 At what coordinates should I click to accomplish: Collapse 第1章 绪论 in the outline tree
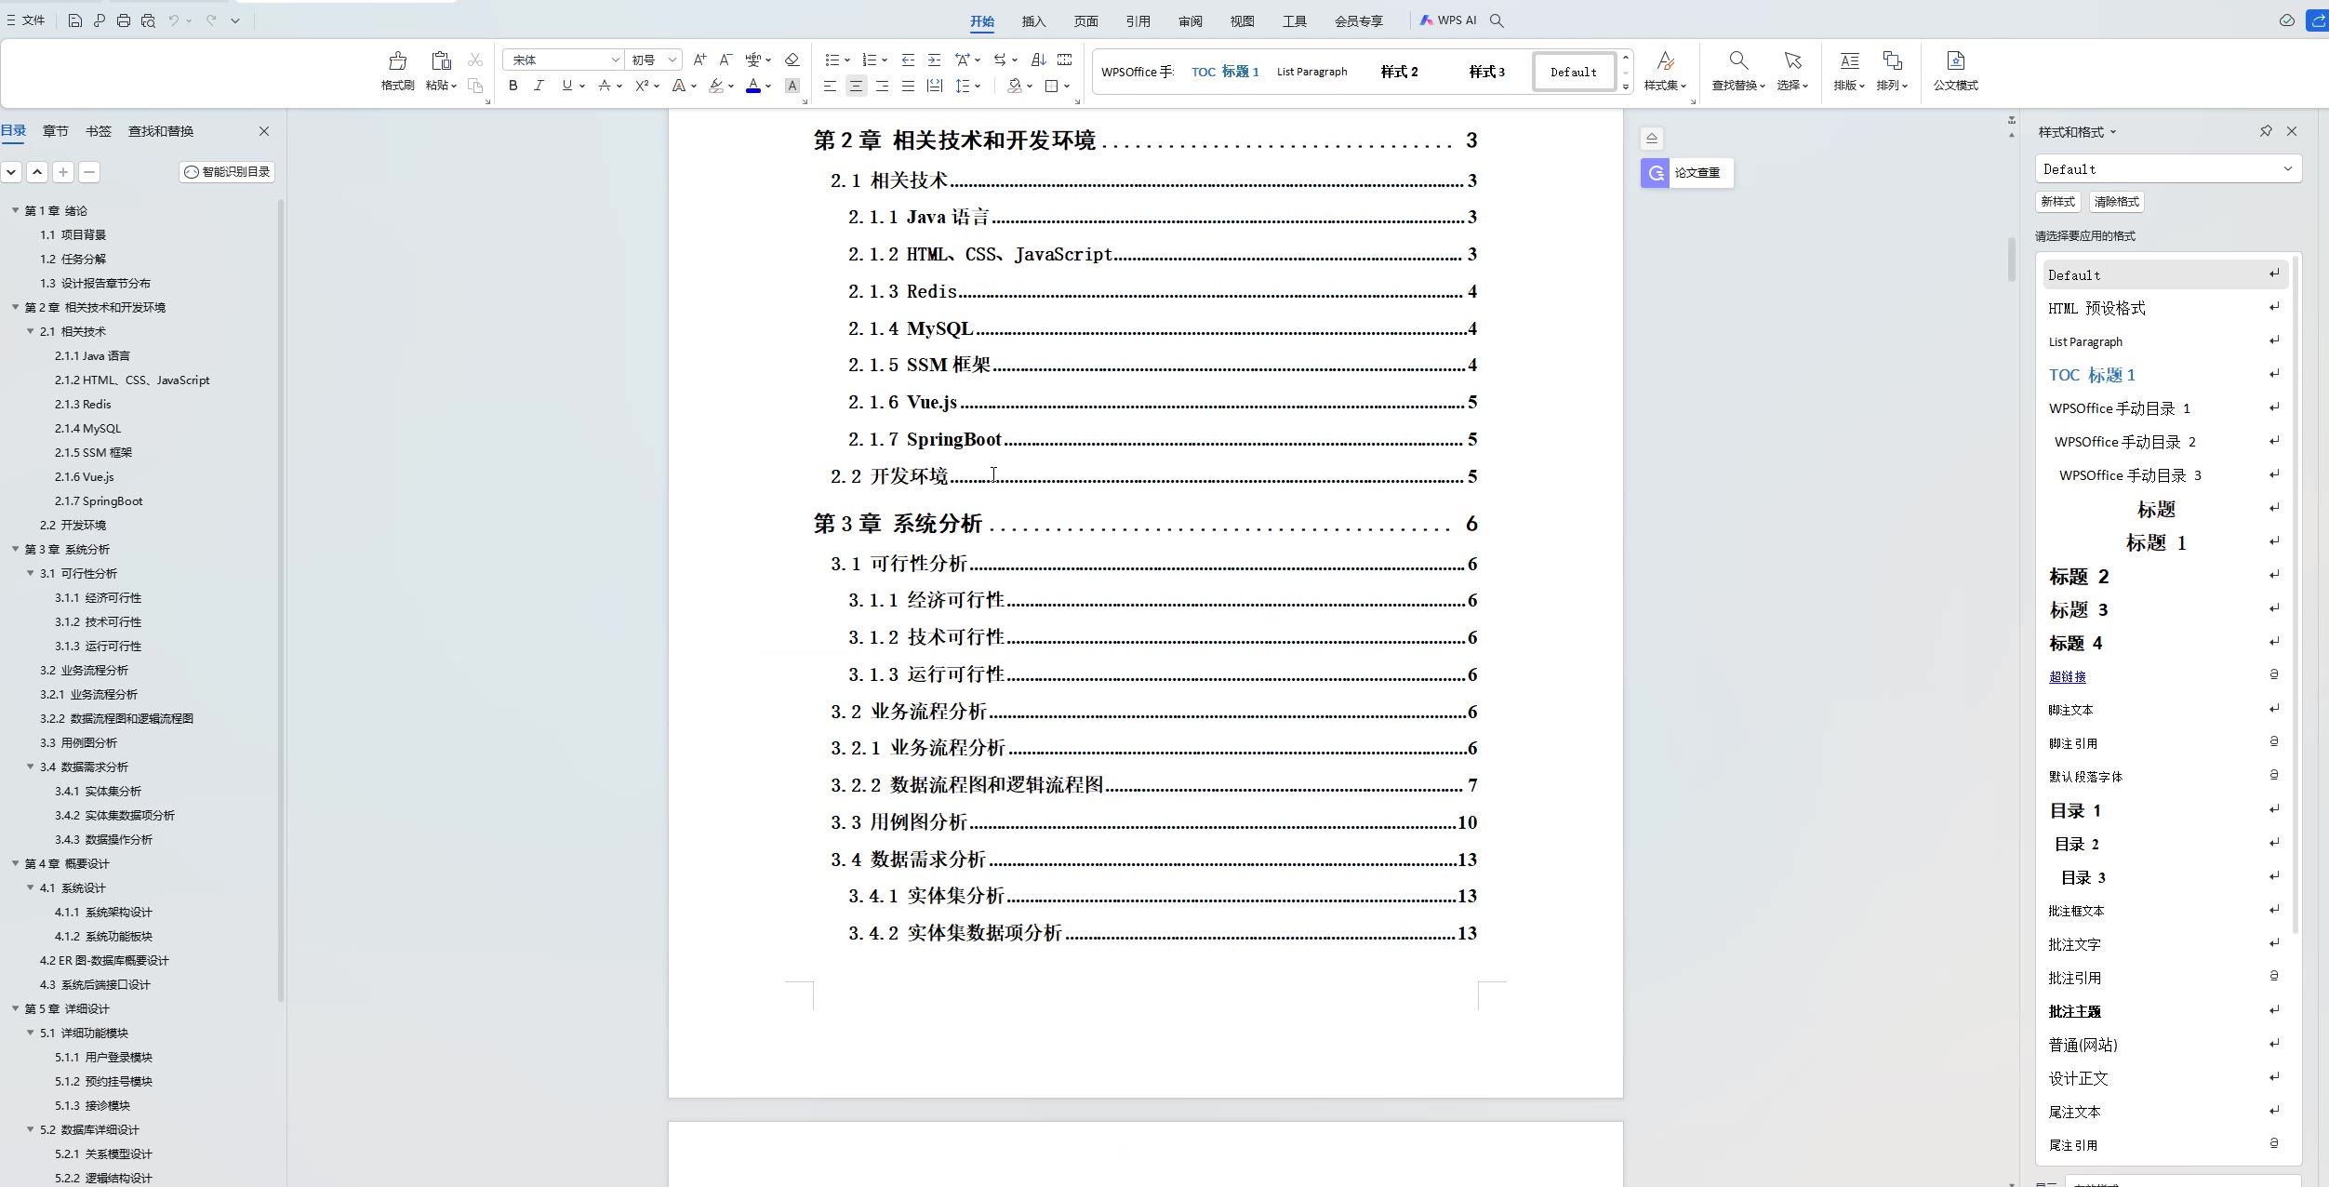(x=15, y=210)
